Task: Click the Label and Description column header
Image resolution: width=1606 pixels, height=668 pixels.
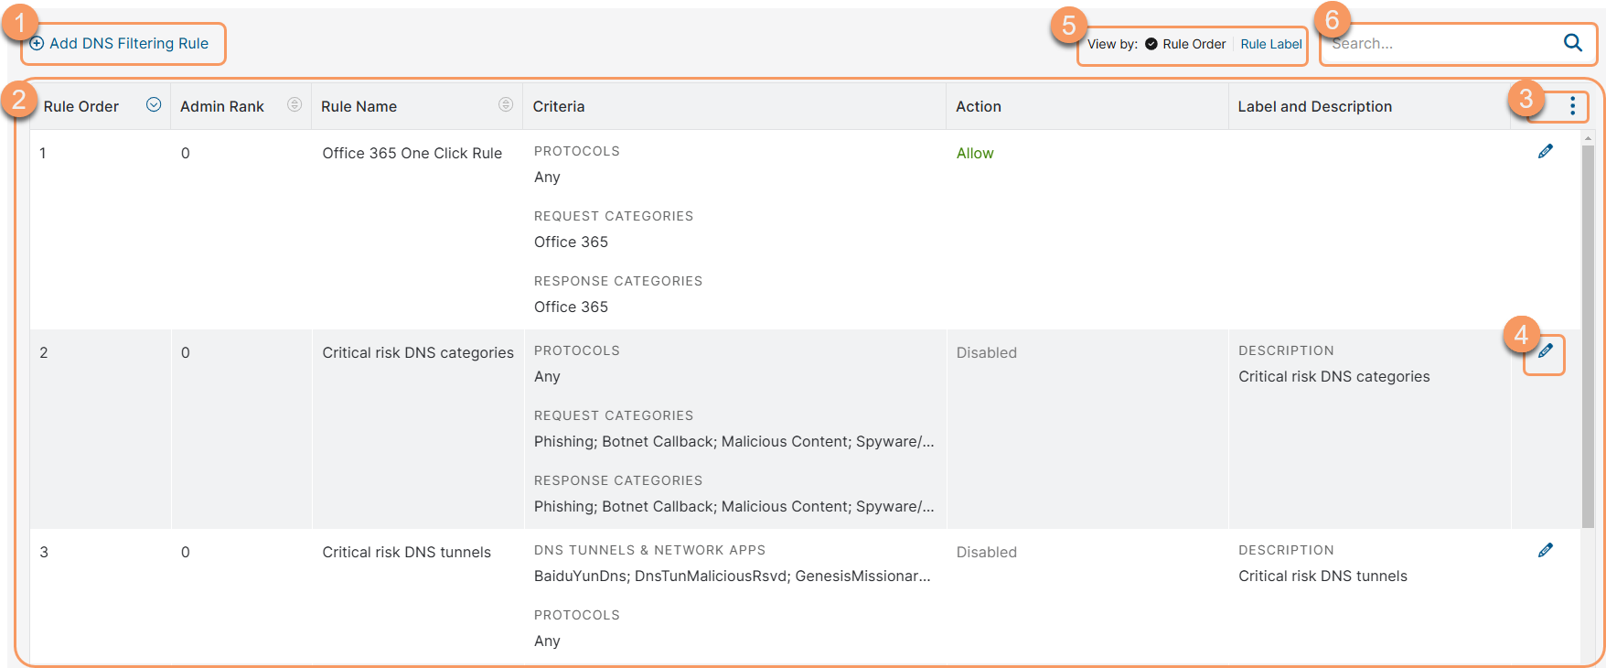Action: coord(1314,106)
